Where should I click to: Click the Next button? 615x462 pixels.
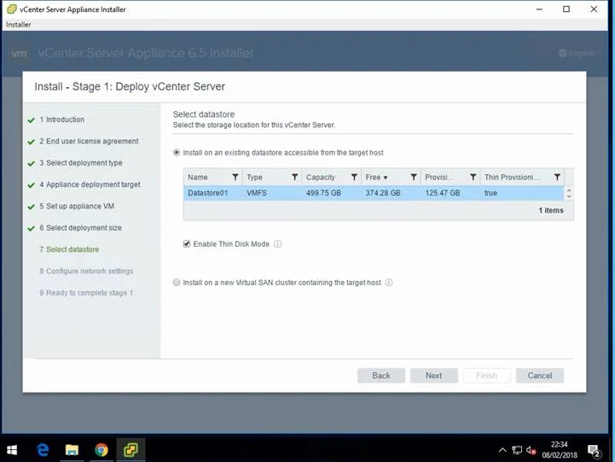click(x=434, y=376)
